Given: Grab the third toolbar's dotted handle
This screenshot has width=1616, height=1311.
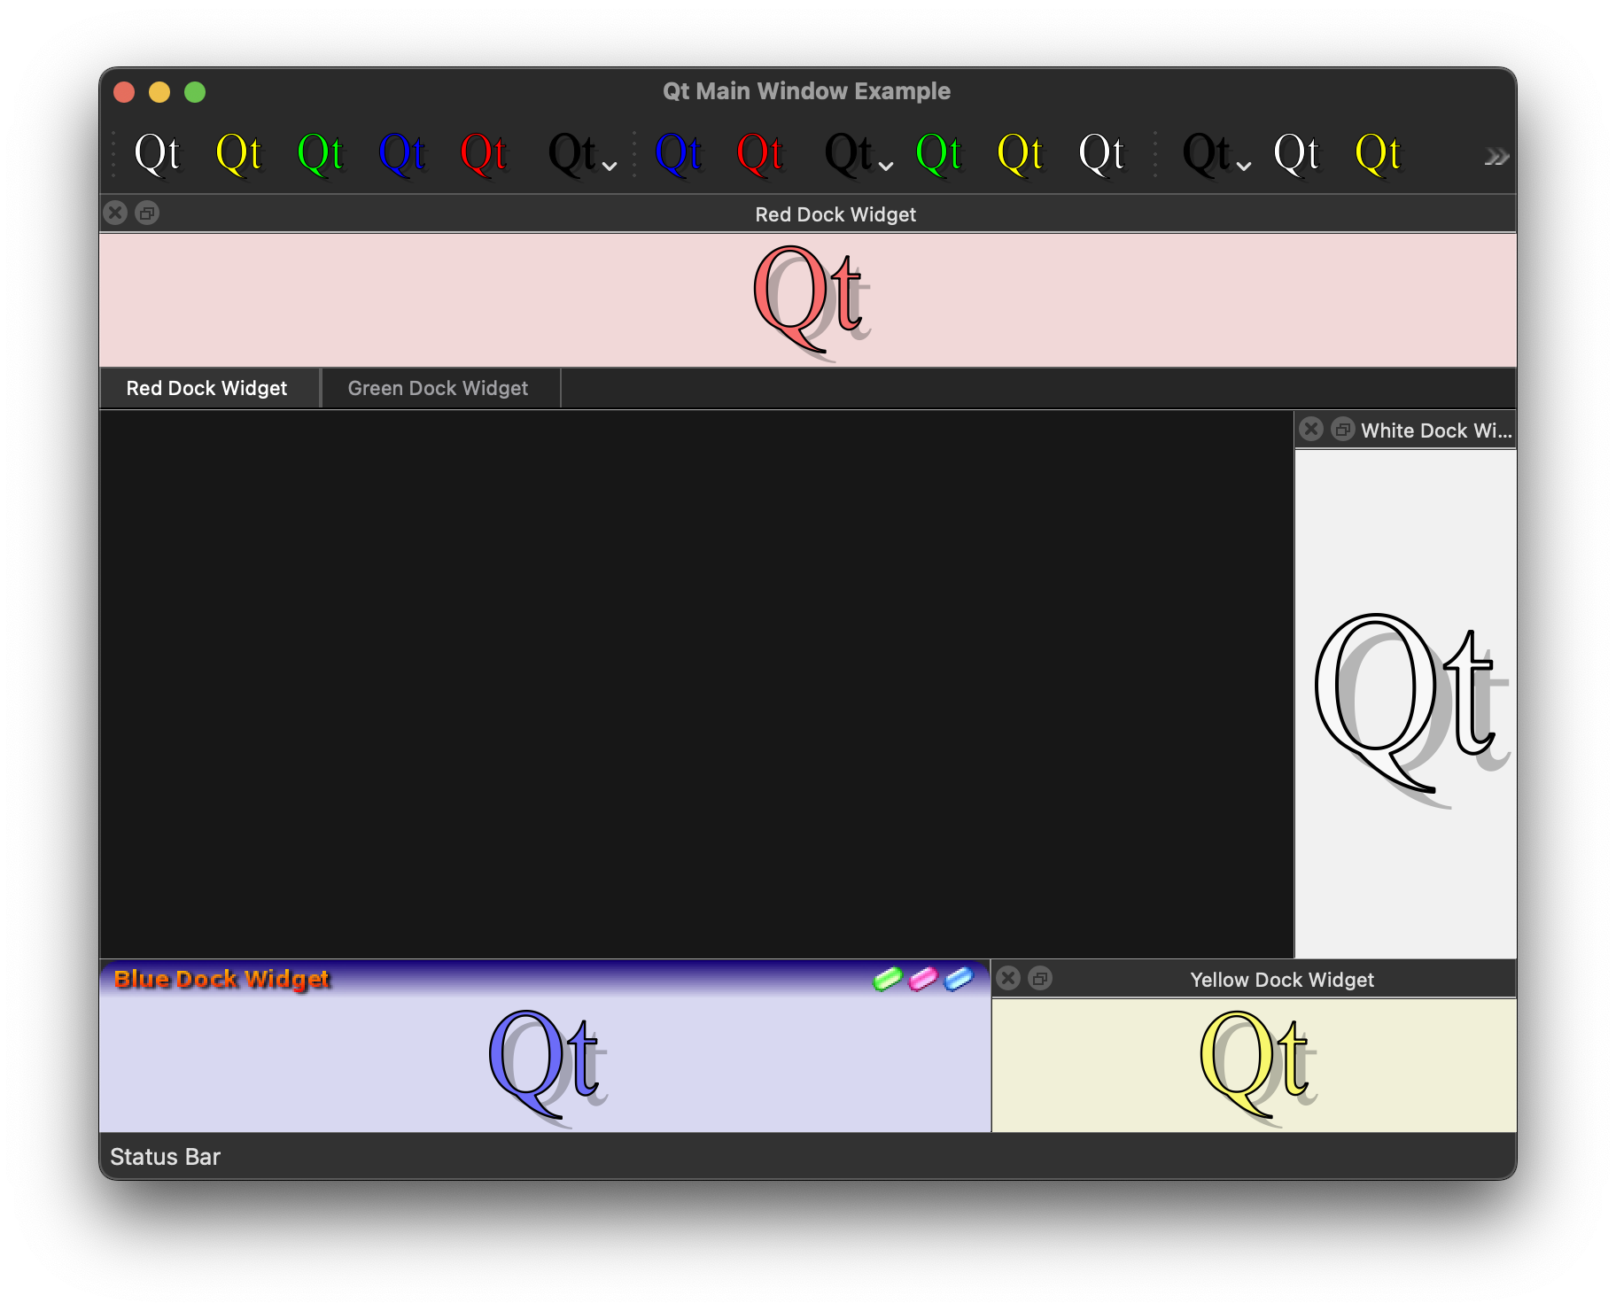Looking at the screenshot, I should click(1156, 154).
